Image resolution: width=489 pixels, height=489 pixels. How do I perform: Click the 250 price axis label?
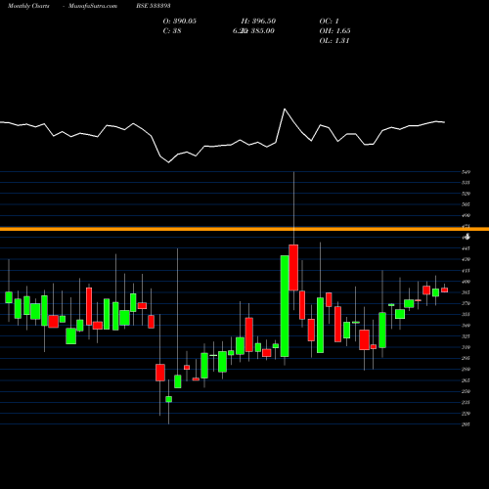466,391
